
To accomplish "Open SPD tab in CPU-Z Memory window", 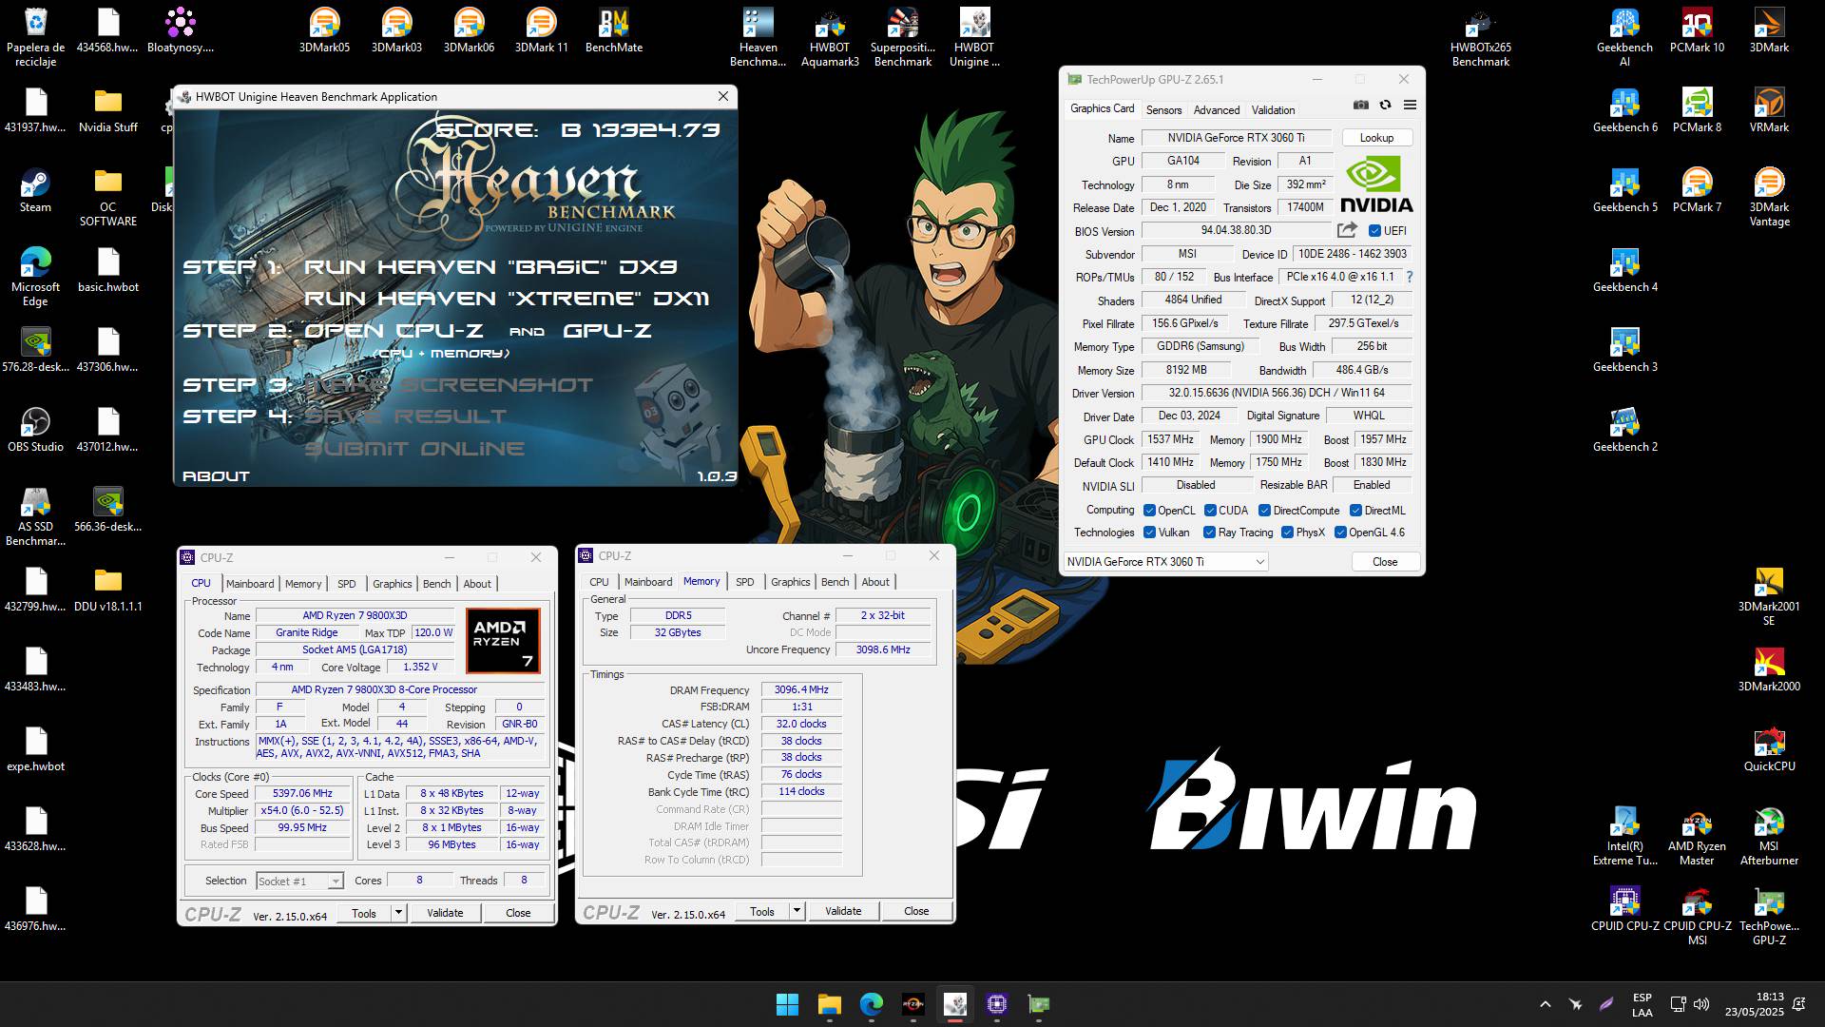I will pyautogui.click(x=744, y=582).
